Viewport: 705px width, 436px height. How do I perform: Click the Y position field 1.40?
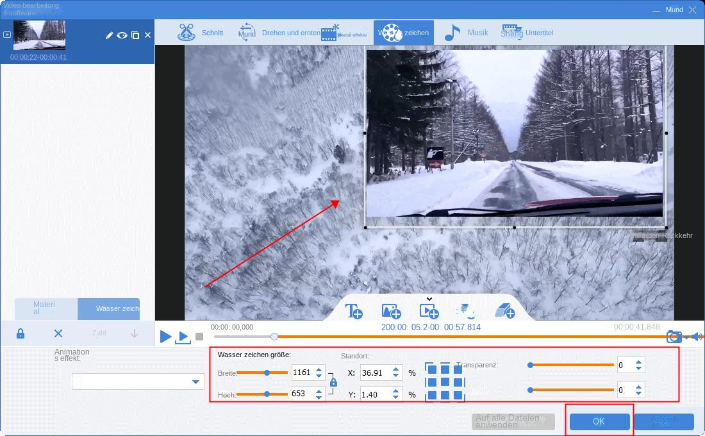(x=376, y=394)
